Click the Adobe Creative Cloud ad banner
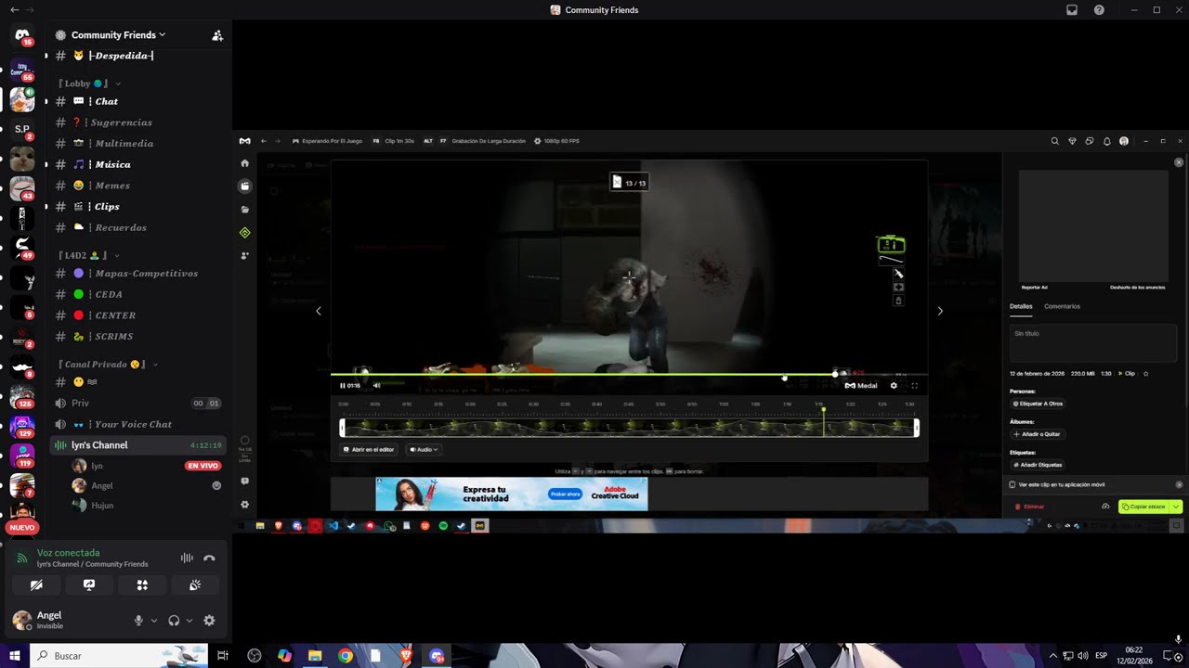 [512, 494]
